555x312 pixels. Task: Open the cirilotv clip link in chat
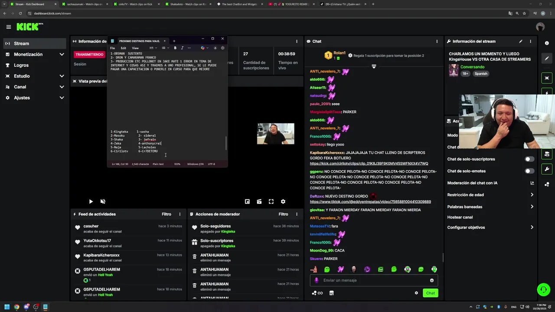coord(369,164)
